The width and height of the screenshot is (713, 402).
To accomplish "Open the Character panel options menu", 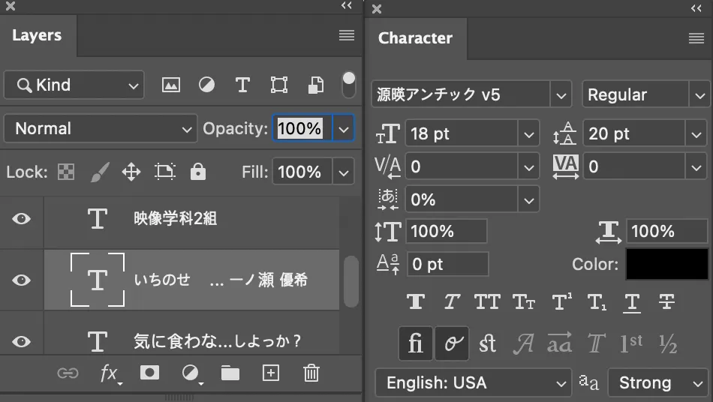I will point(696,38).
